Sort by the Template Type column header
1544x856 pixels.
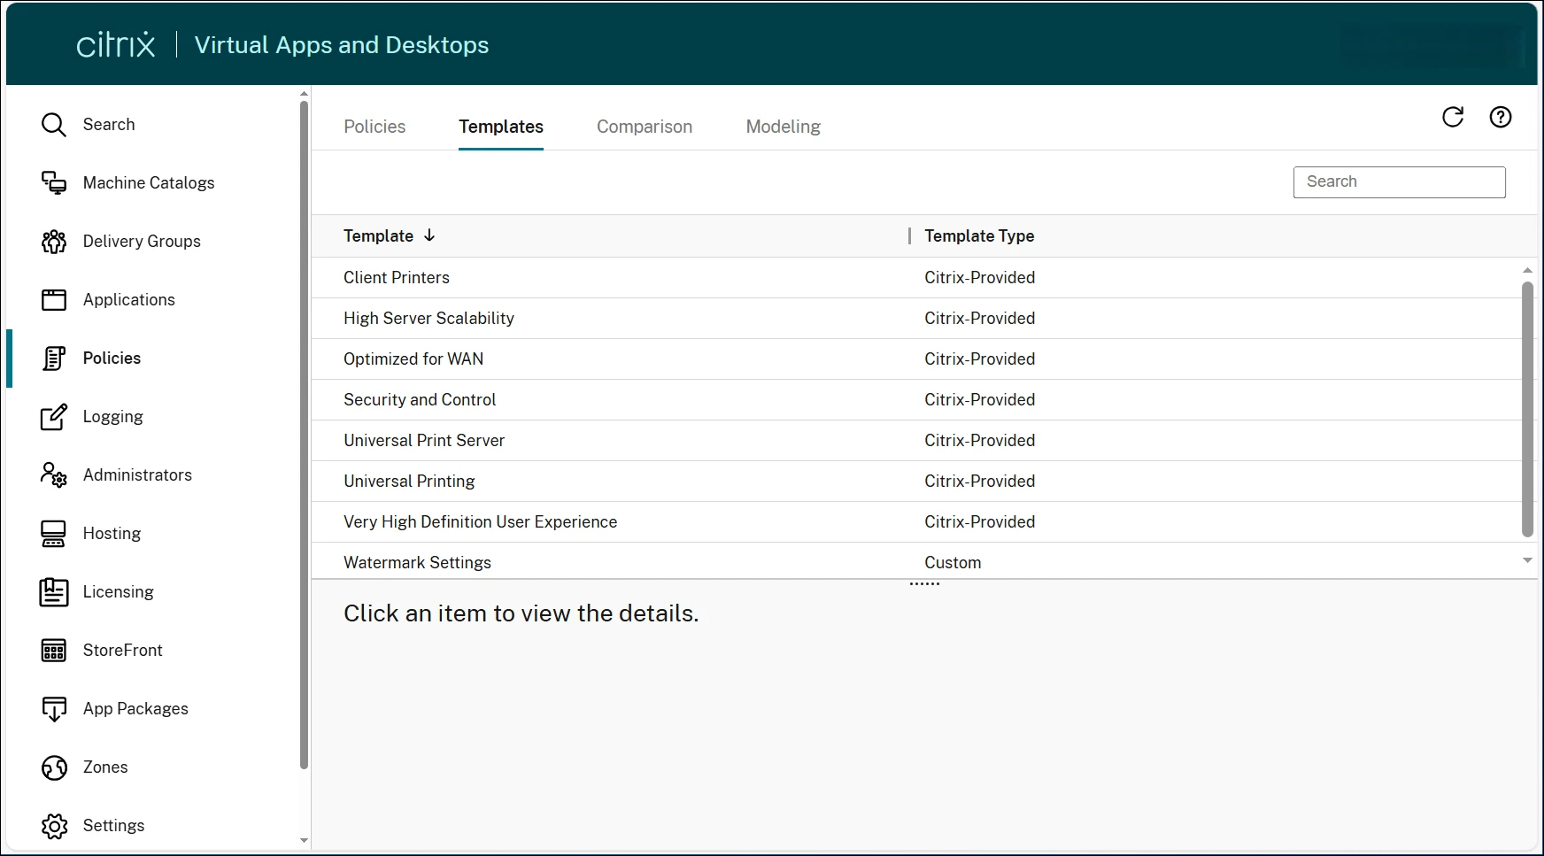pos(979,236)
